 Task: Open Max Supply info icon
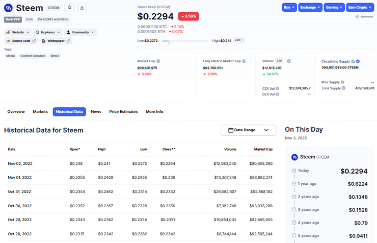342,82
